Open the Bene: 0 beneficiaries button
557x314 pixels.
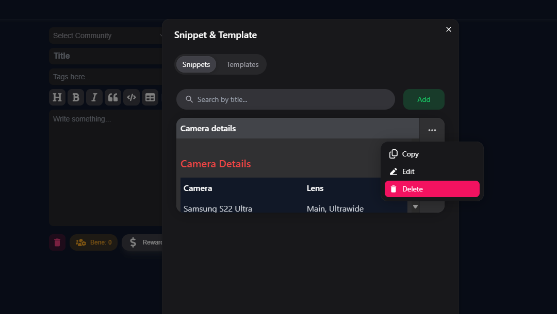[93, 242]
